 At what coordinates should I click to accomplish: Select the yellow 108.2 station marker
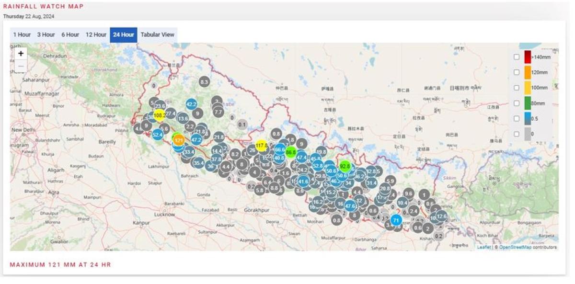click(x=160, y=115)
